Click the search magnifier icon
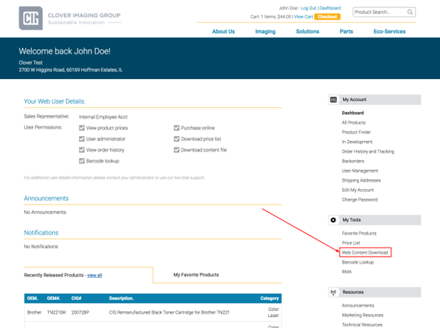 click(x=410, y=12)
